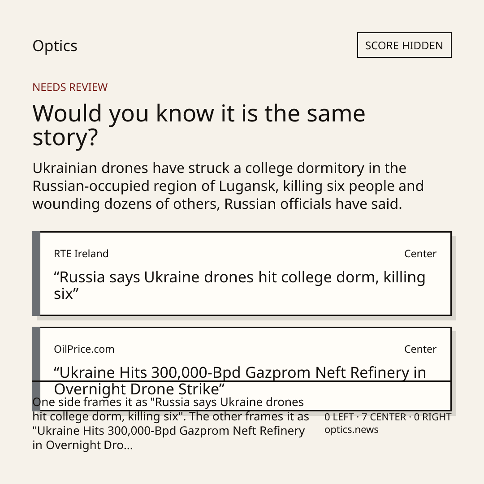Click the grey bias bar on RTE card
The width and height of the screenshot is (484, 484).
(36, 273)
